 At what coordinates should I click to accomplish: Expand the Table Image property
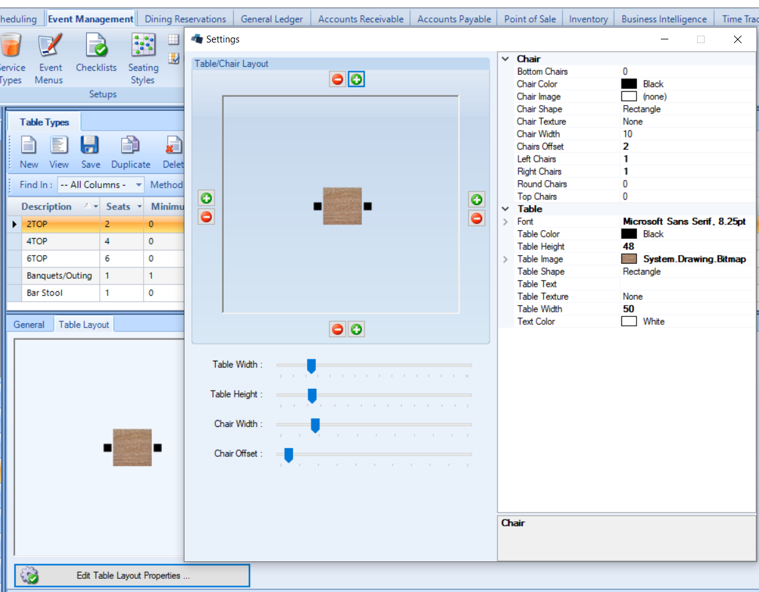click(505, 259)
